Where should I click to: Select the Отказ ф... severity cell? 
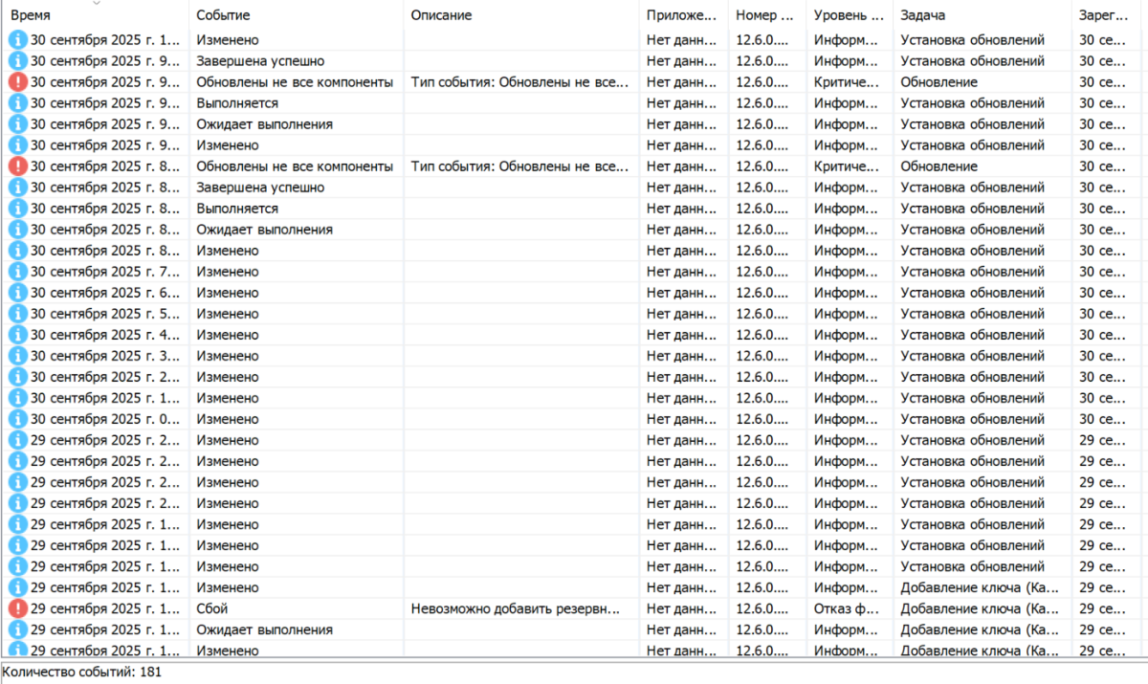pyautogui.click(x=846, y=608)
